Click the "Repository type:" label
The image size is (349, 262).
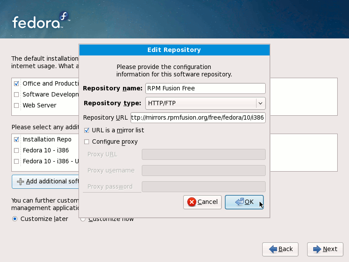click(x=113, y=103)
